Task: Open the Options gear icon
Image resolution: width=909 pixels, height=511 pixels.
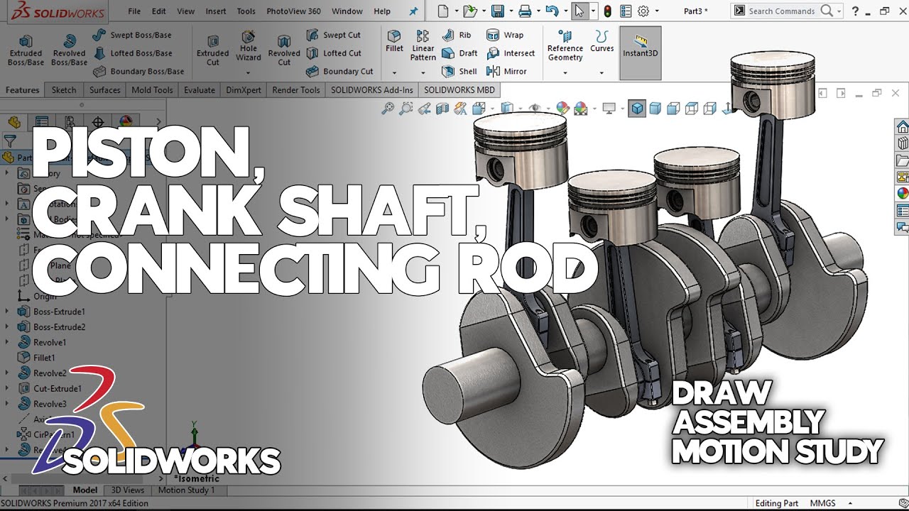Action: pos(643,11)
